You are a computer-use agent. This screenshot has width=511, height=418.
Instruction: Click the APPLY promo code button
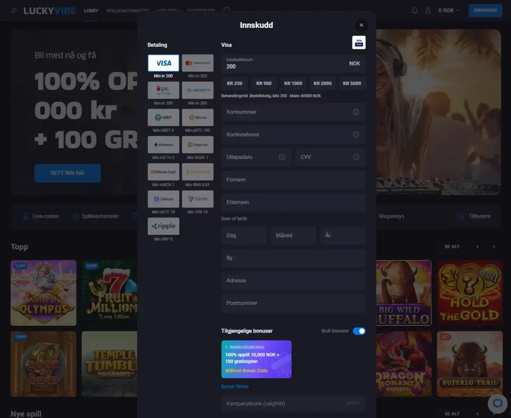click(x=353, y=404)
